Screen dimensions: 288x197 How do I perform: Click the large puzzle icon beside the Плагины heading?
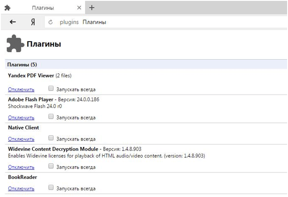coord(15,44)
